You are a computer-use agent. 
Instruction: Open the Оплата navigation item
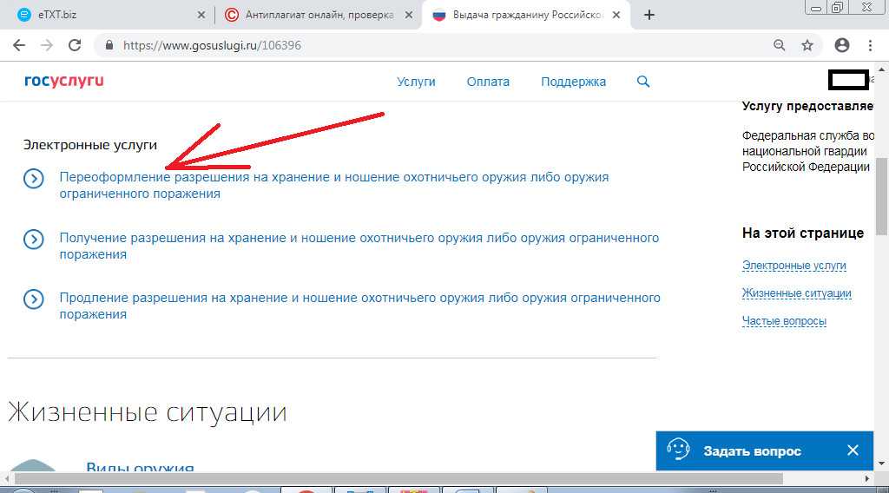point(488,82)
